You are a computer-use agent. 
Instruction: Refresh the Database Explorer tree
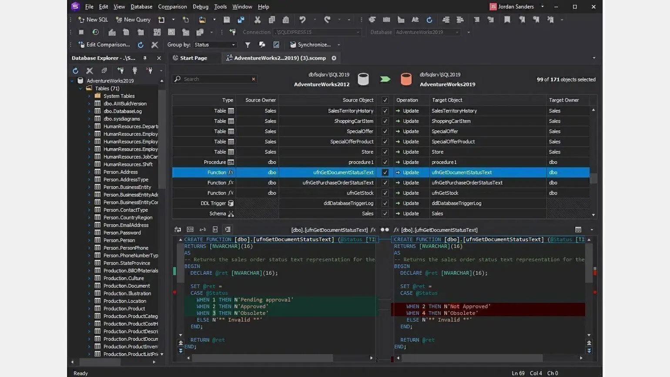click(76, 71)
